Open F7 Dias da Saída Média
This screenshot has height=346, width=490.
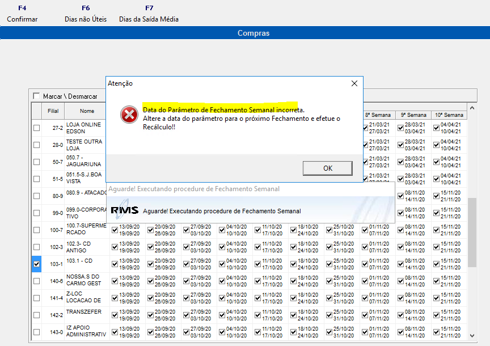click(x=149, y=14)
